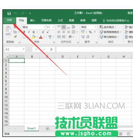
Task: Merge and center the selected cells
Action: tap(74, 32)
